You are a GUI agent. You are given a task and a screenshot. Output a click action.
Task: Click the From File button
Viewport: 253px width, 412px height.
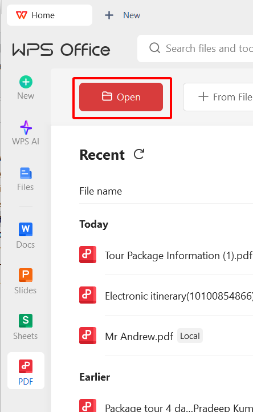(218, 97)
